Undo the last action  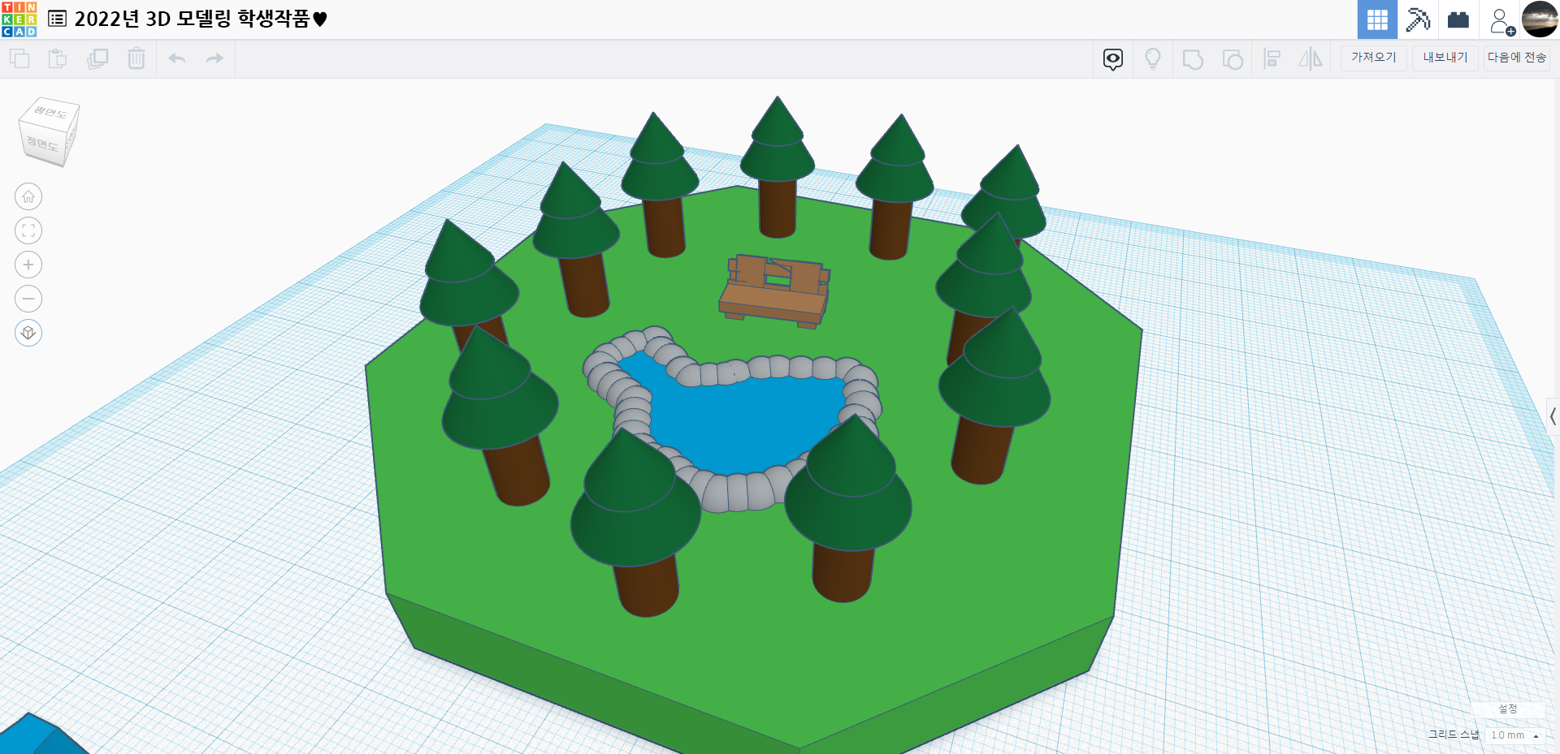[177, 58]
